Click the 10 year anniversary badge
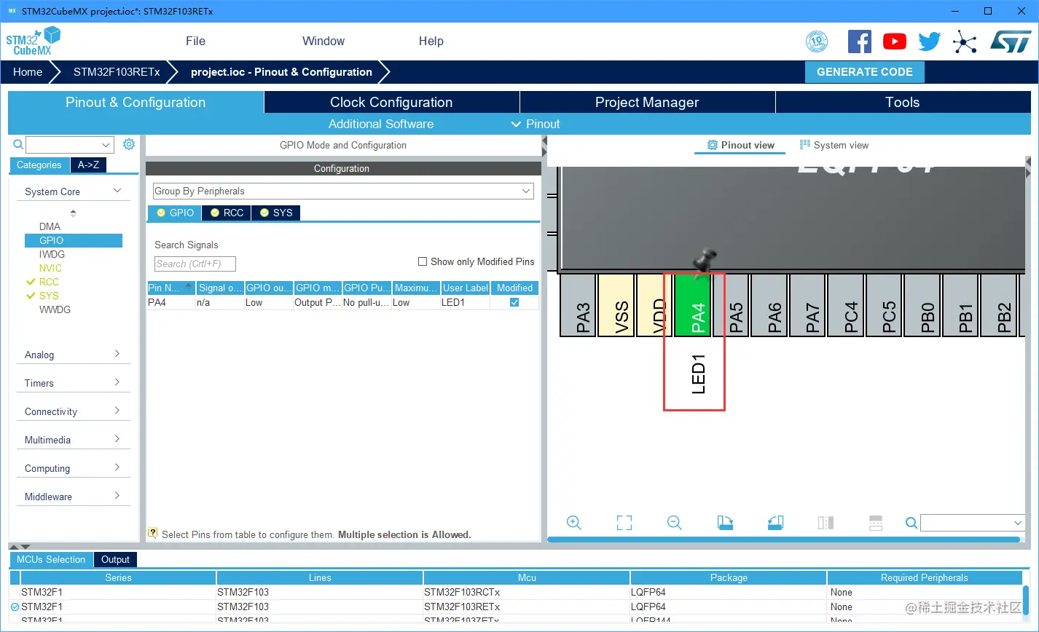The width and height of the screenshot is (1039, 632). point(817,42)
